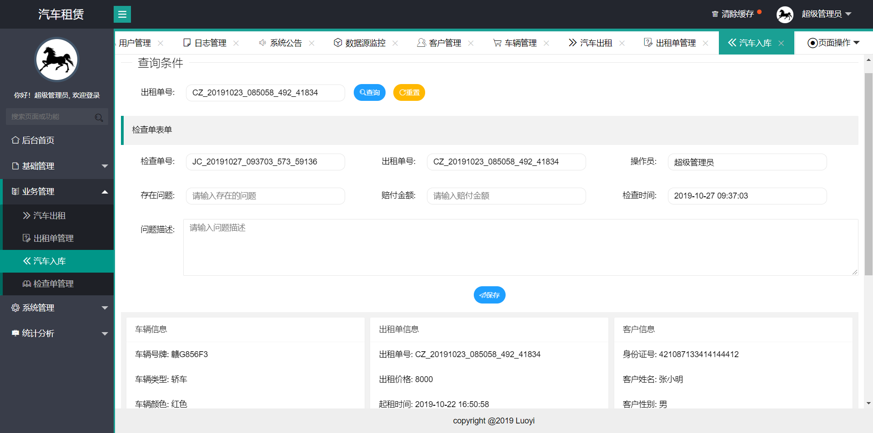
Task: Switch to the 日志管理 tab
Action: [x=210, y=43]
